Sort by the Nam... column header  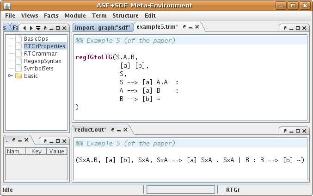(16, 152)
